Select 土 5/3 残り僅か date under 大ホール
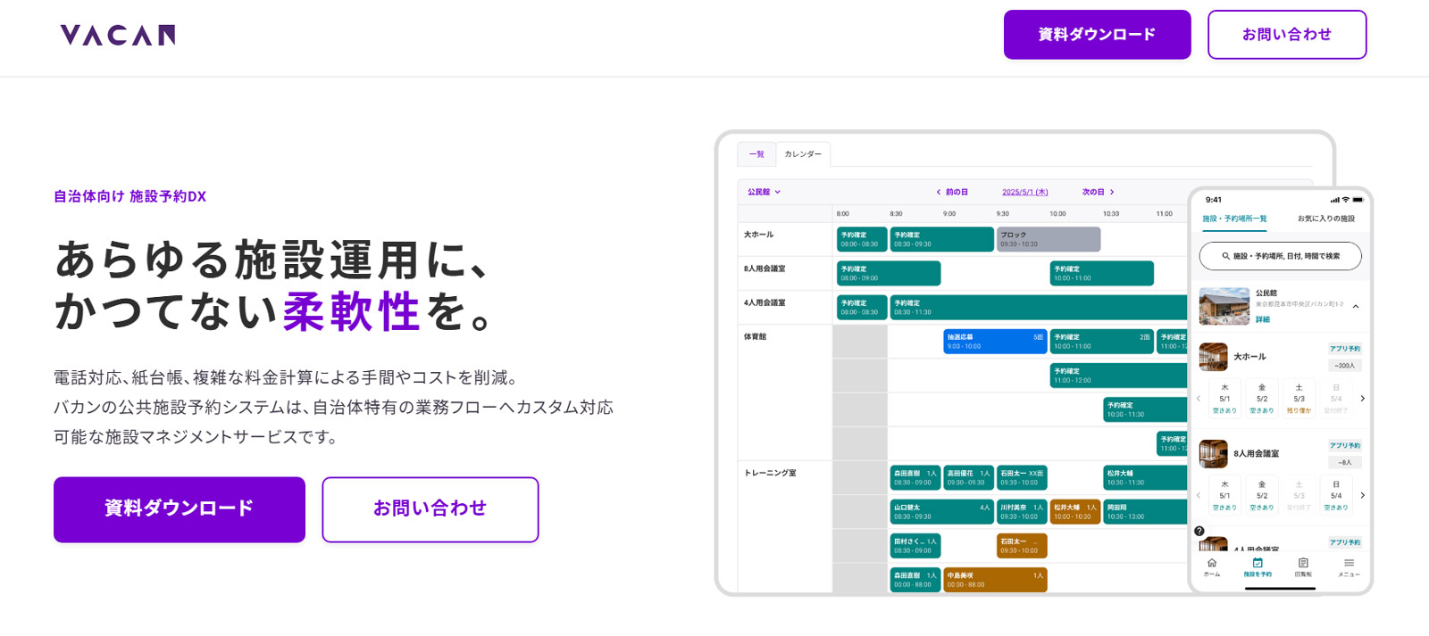The image size is (1429, 636). coord(1299,399)
